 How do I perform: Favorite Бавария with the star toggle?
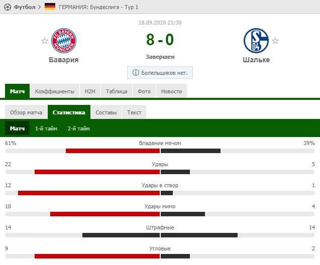tap(45, 41)
